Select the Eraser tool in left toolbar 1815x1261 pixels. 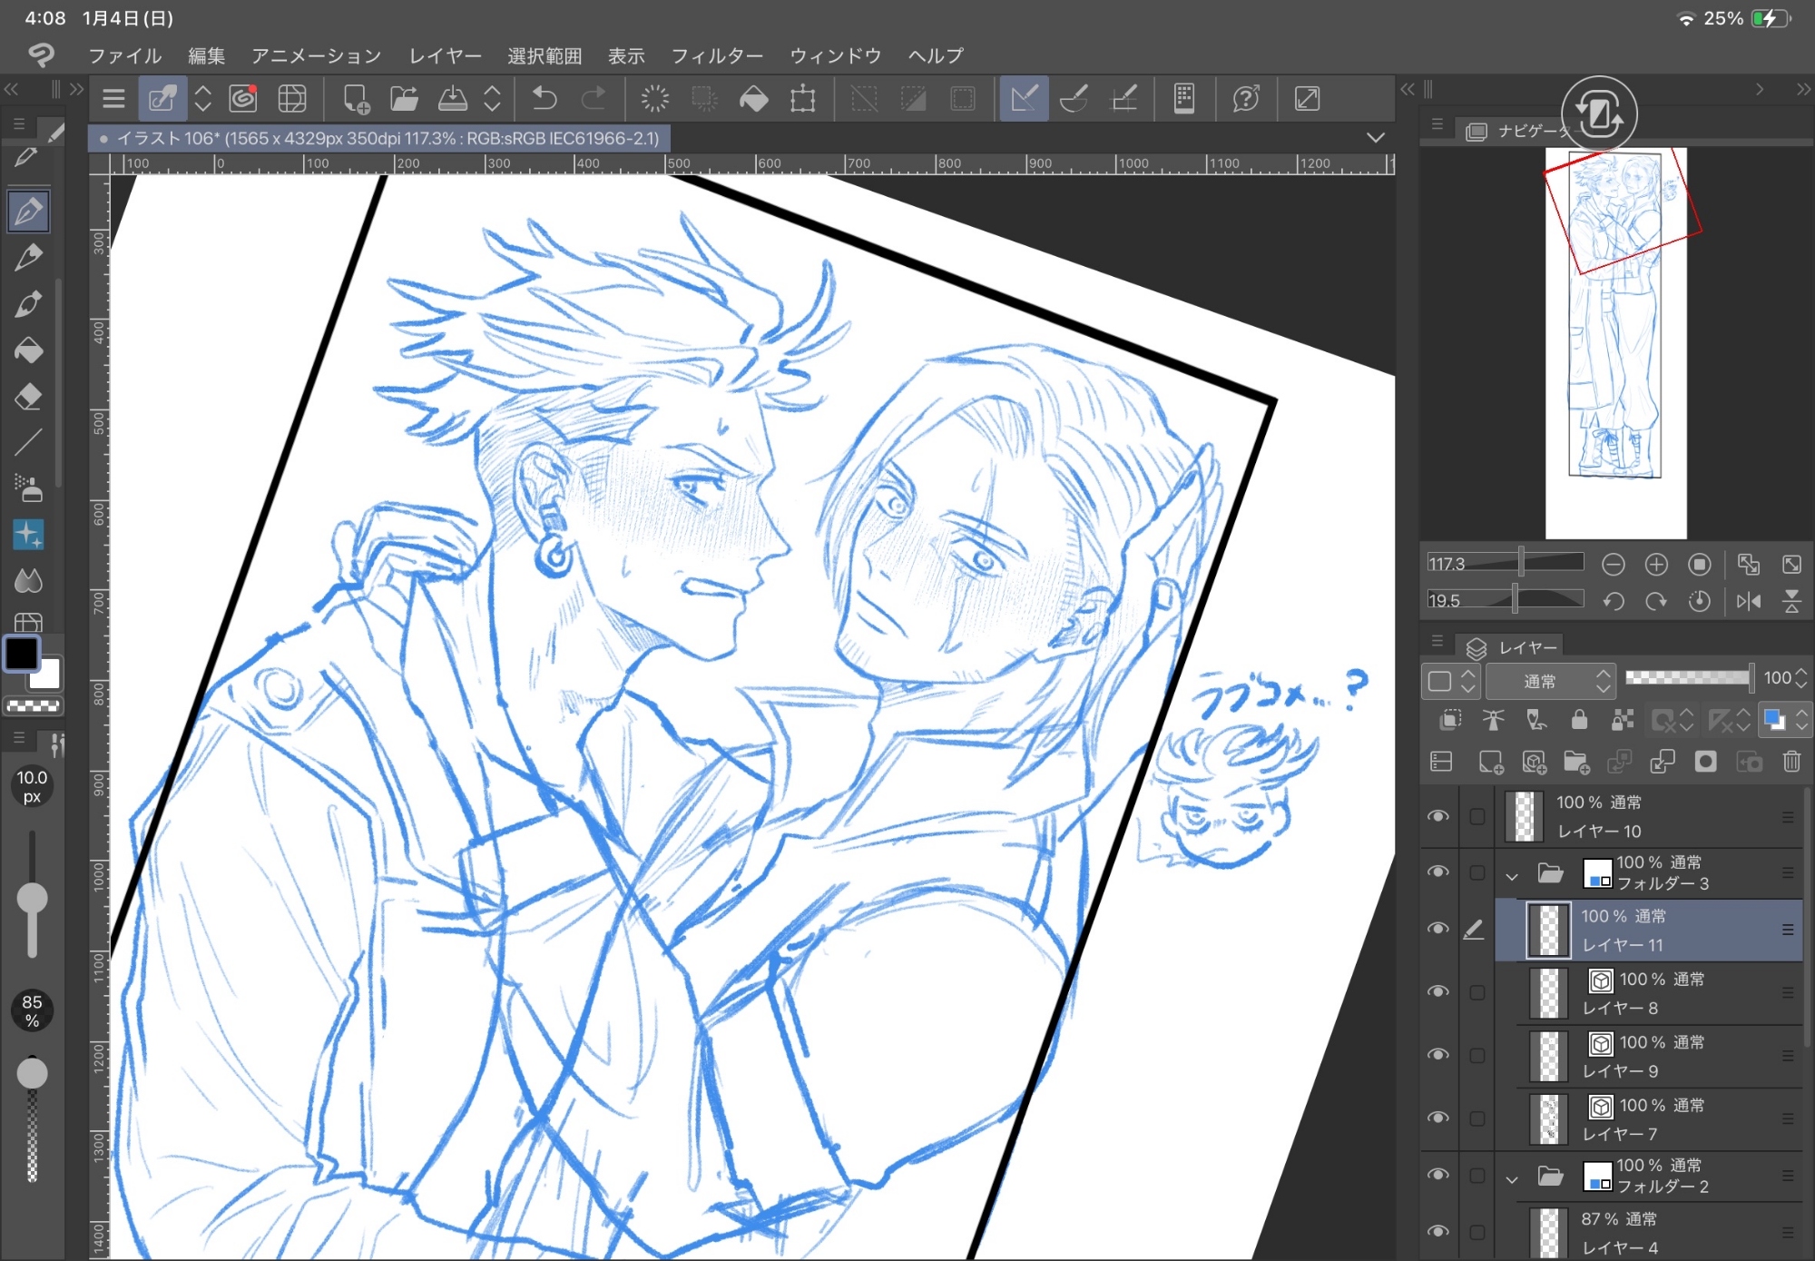[28, 397]
